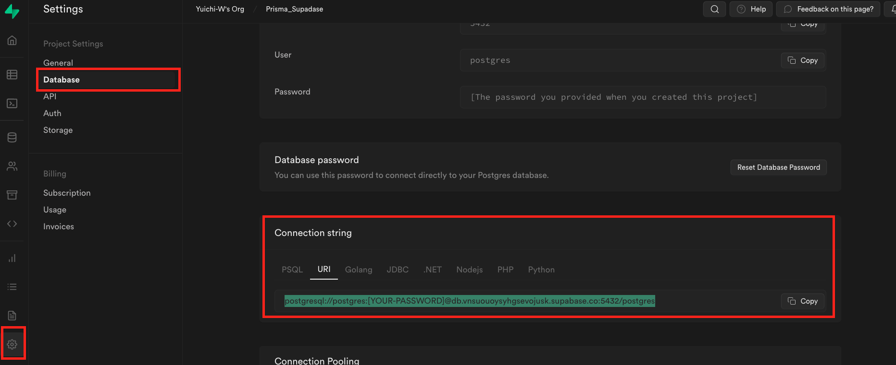896x365 pixels.
Task: Copy the postgres user value
Action: click(802, 60)
